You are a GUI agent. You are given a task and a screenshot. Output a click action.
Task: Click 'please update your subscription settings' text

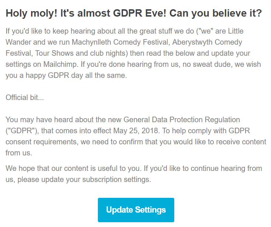point(84,179)
